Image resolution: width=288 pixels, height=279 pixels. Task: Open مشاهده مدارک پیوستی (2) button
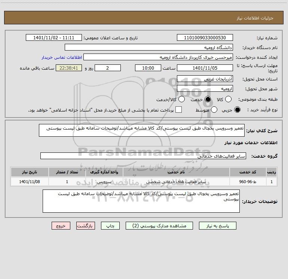tap(159, 226)
